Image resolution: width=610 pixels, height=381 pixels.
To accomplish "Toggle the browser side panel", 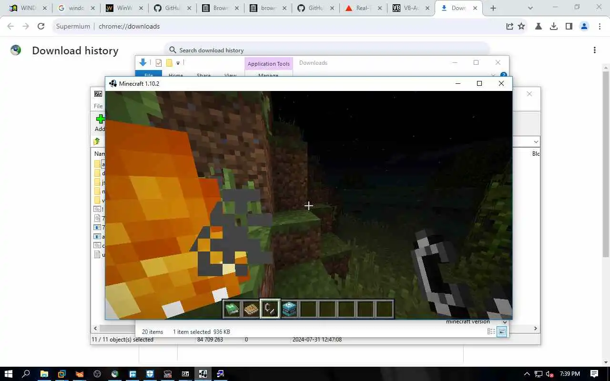I will [569, 26].
